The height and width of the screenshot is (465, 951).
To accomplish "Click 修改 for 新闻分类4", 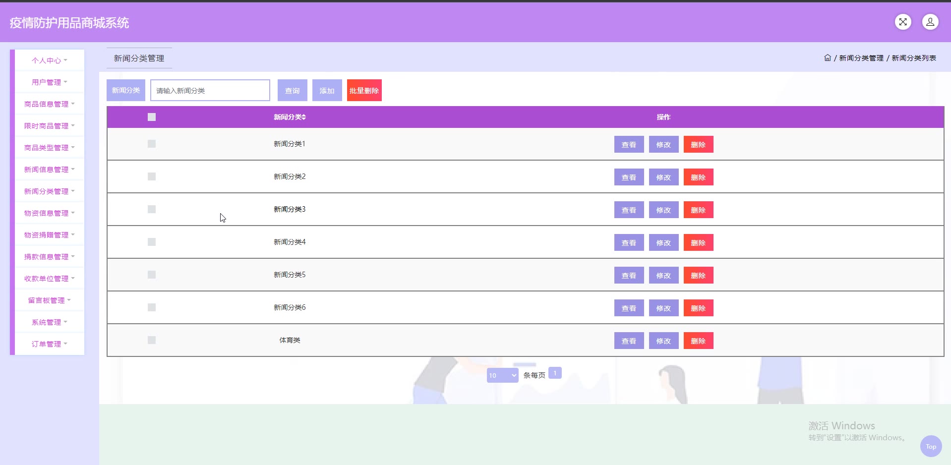I will (x=664, y=242).
